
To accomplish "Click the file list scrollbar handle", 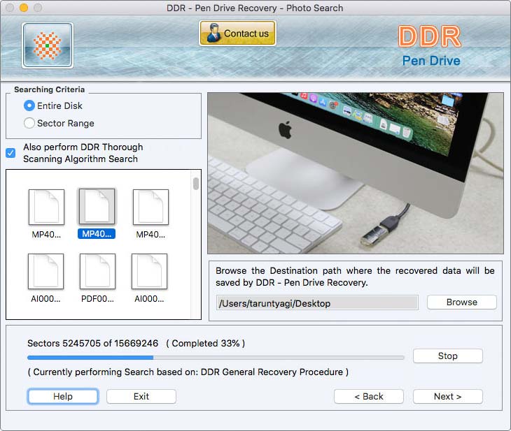I will [x=196, y=184].
